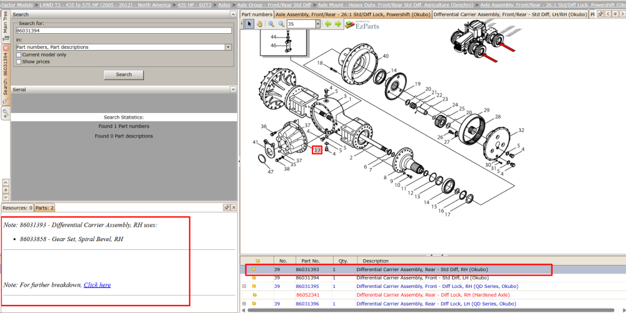Click part number 86031395 in table

coord(307,286)
